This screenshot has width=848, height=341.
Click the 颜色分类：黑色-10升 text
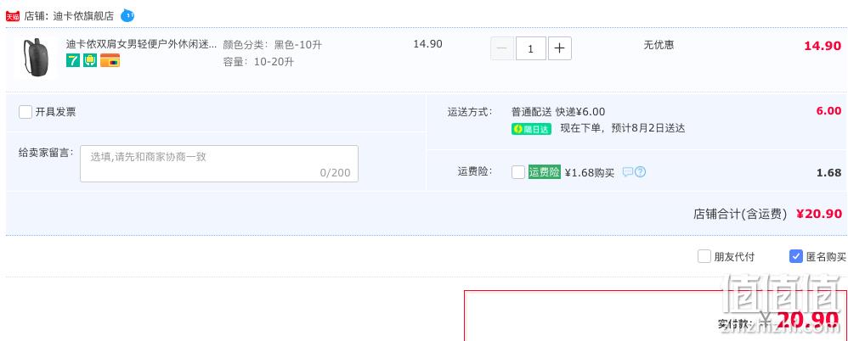272,45
